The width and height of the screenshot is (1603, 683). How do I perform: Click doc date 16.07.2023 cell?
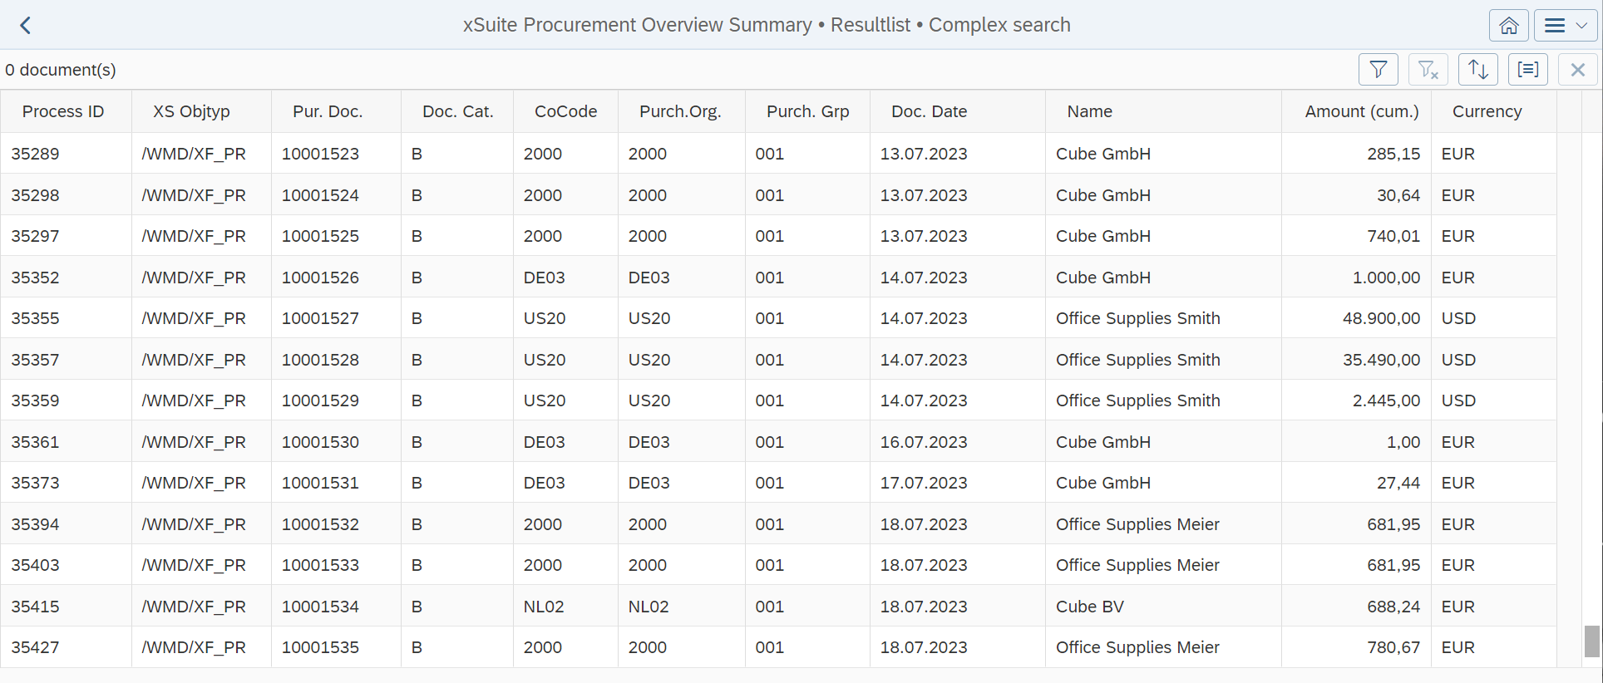point(958,442)
